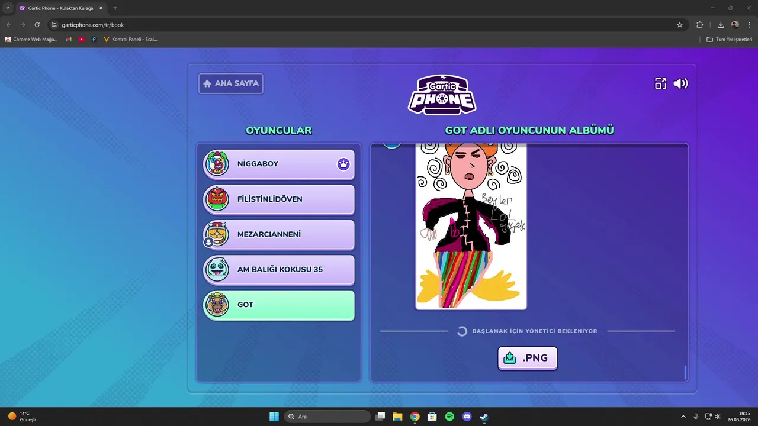Go back to Ana Sayfa

click(231, 83)
